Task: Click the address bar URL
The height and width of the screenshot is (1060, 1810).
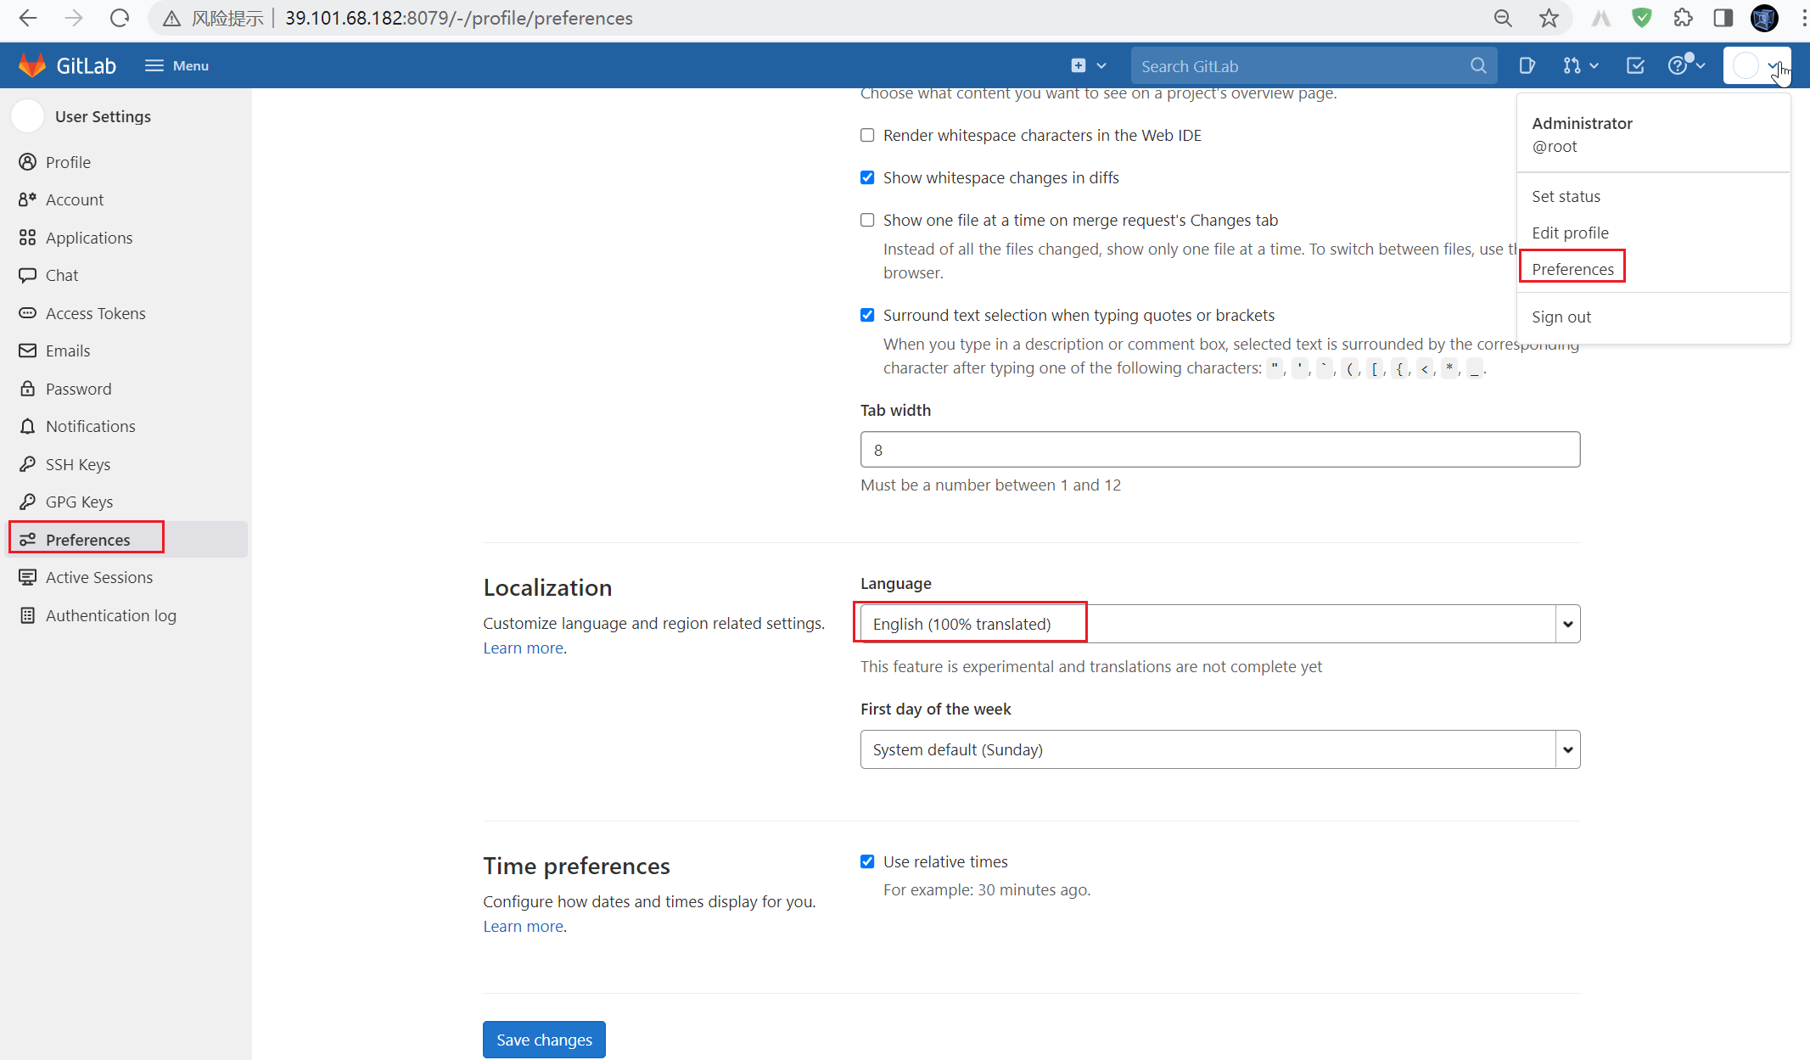Action: tap(458, 18)
